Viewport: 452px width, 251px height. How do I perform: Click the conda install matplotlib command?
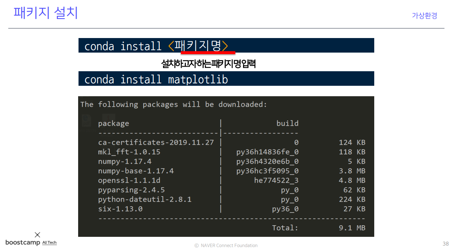click(x=226, y=79)
